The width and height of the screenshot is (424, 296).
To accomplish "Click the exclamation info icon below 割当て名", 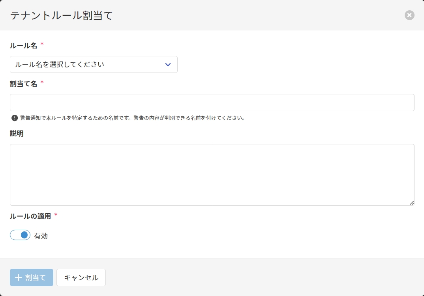I will coord(15,118).
